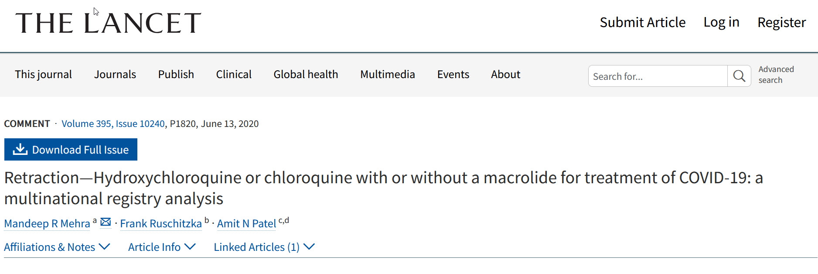The width and height of the screenshot is (818, 274).
Task: Click the Submit Article link
Action: pos(642,22)
